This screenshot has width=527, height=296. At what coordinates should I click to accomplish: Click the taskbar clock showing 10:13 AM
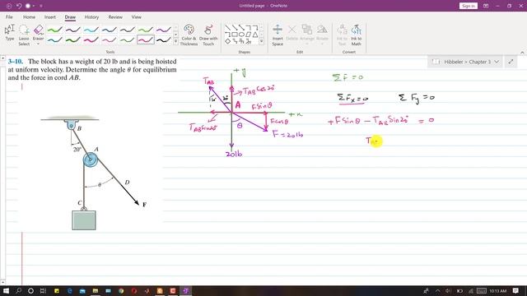point(497,290)
